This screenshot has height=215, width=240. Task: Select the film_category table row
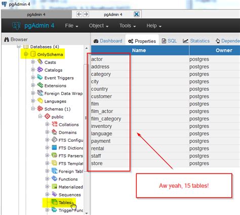166,119
